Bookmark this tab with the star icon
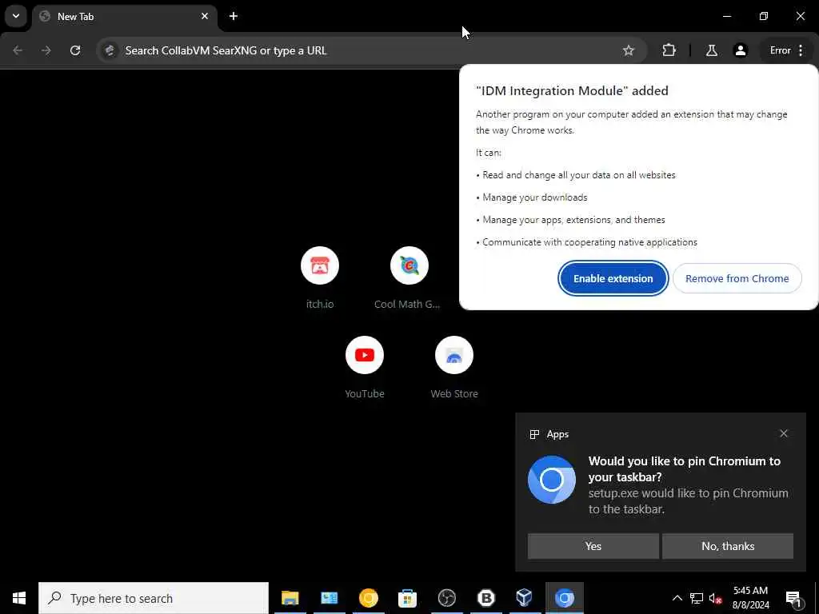This screenshot has width=819, height=614. pos(629,50)
